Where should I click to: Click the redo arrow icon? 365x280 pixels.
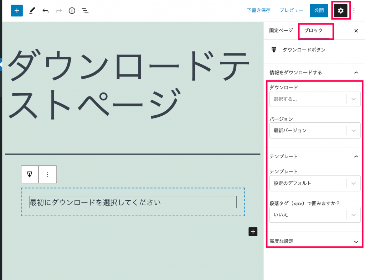[59, 11]
